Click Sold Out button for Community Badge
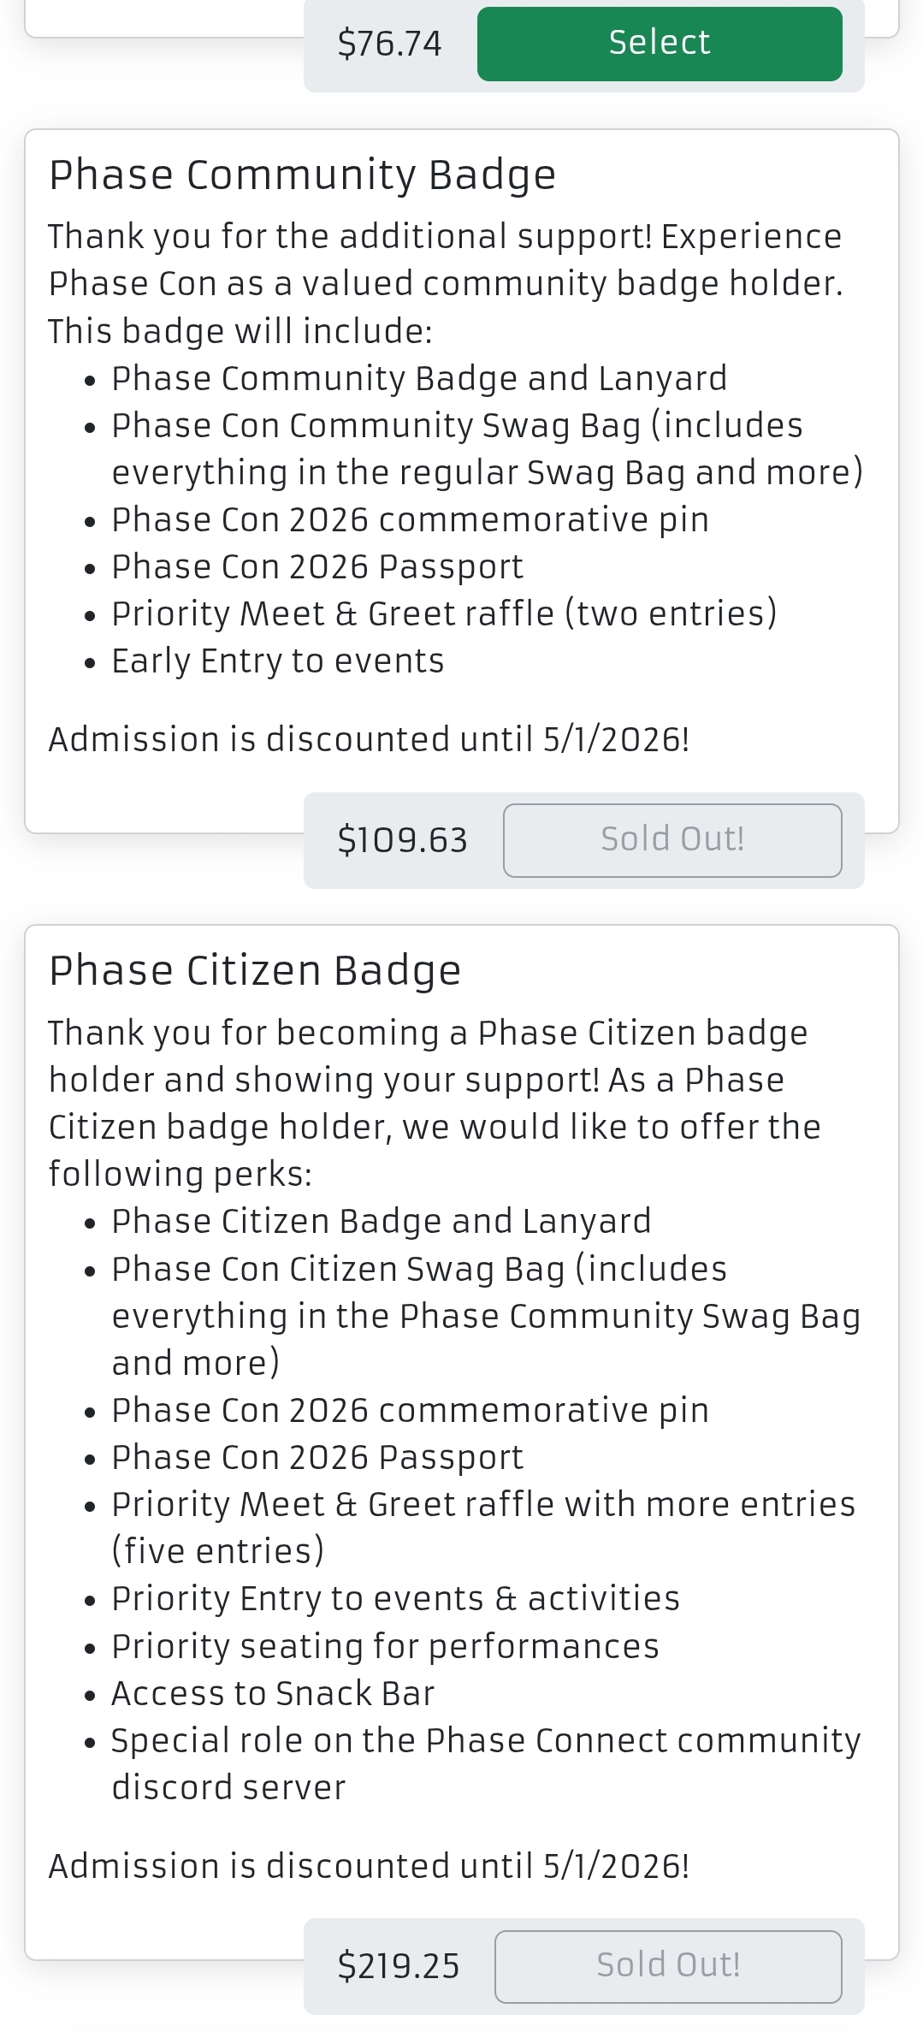The width and height of the screenshot is (923, 2032). (x=672, y=840)
